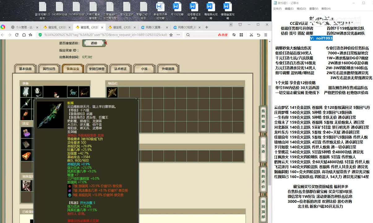The image size is (373, 223).
Task: Open the 新老孩子养成攻略 WPS document
Action: click(160, 11)
